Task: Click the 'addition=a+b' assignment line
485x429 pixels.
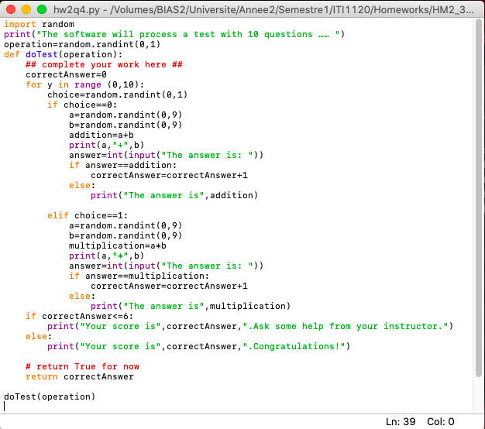Action: (x=101, y=135)
